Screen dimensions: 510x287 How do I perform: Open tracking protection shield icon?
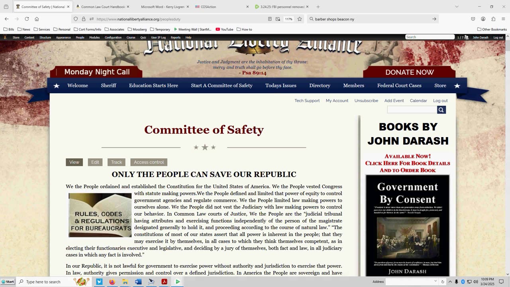point(76,19)
